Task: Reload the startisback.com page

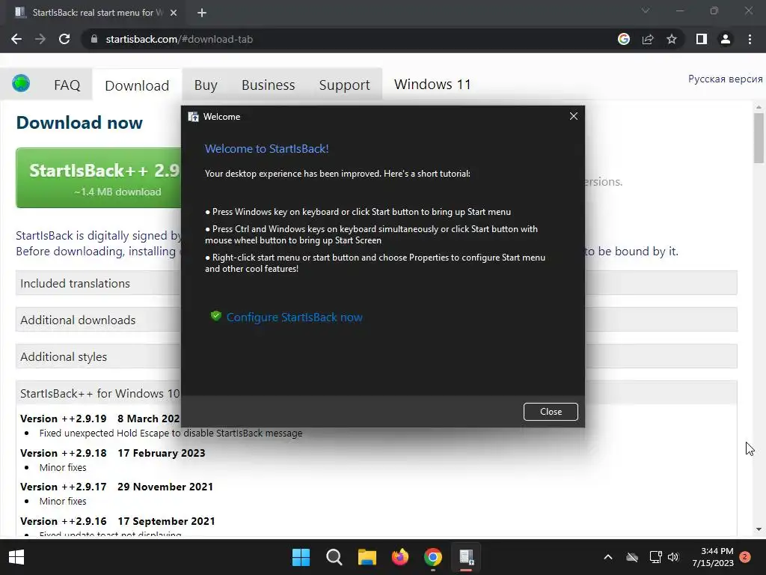Action: click(64, 39)
